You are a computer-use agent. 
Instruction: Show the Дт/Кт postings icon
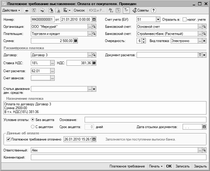tap(111, 10)
